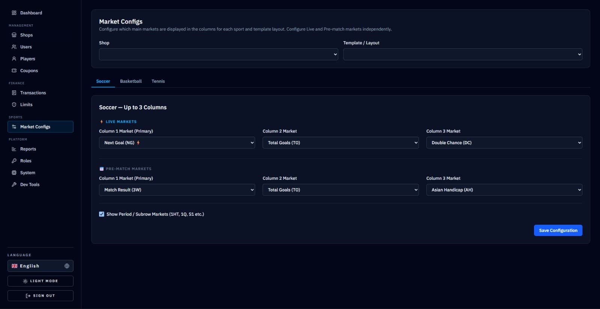The width and height of the screenshot is (600, 309).
Task: Click the Shops storefront icon
Action: (14, 35)
